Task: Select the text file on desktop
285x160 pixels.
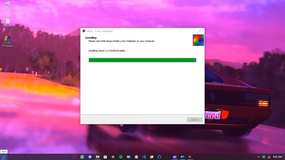Action: 8,23
